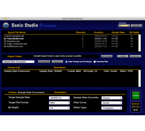This screenshot has width=145, height=131.
Task: Click the file list scrollbar
Action: pyautogui.click(x=140, y=43)
